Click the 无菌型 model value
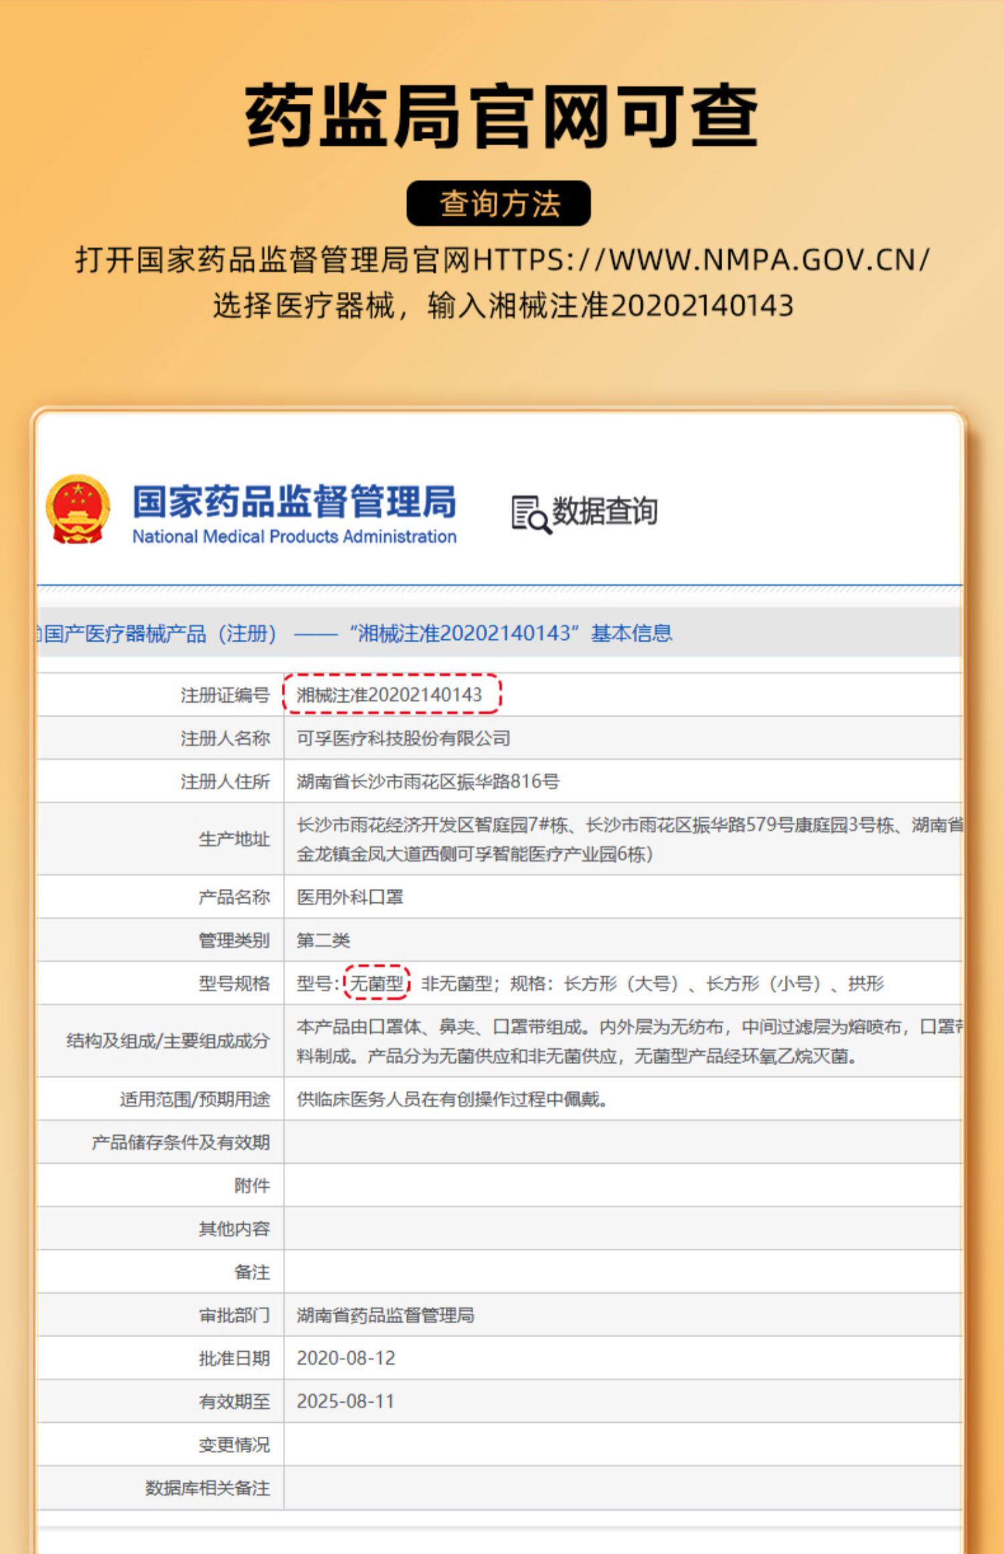 [377, 983]
